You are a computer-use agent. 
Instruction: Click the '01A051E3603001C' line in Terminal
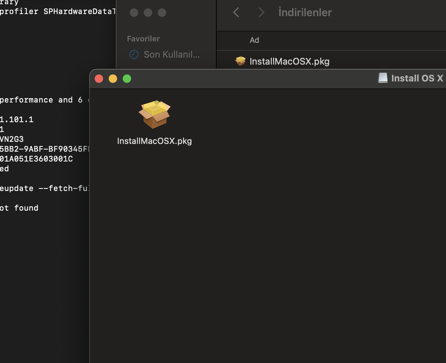[36, 159]
